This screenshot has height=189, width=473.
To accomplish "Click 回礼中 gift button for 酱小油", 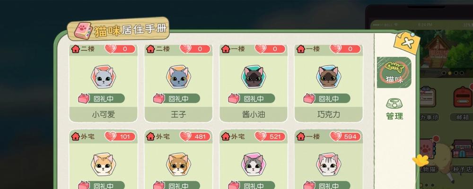I will (x=252, y=98).
